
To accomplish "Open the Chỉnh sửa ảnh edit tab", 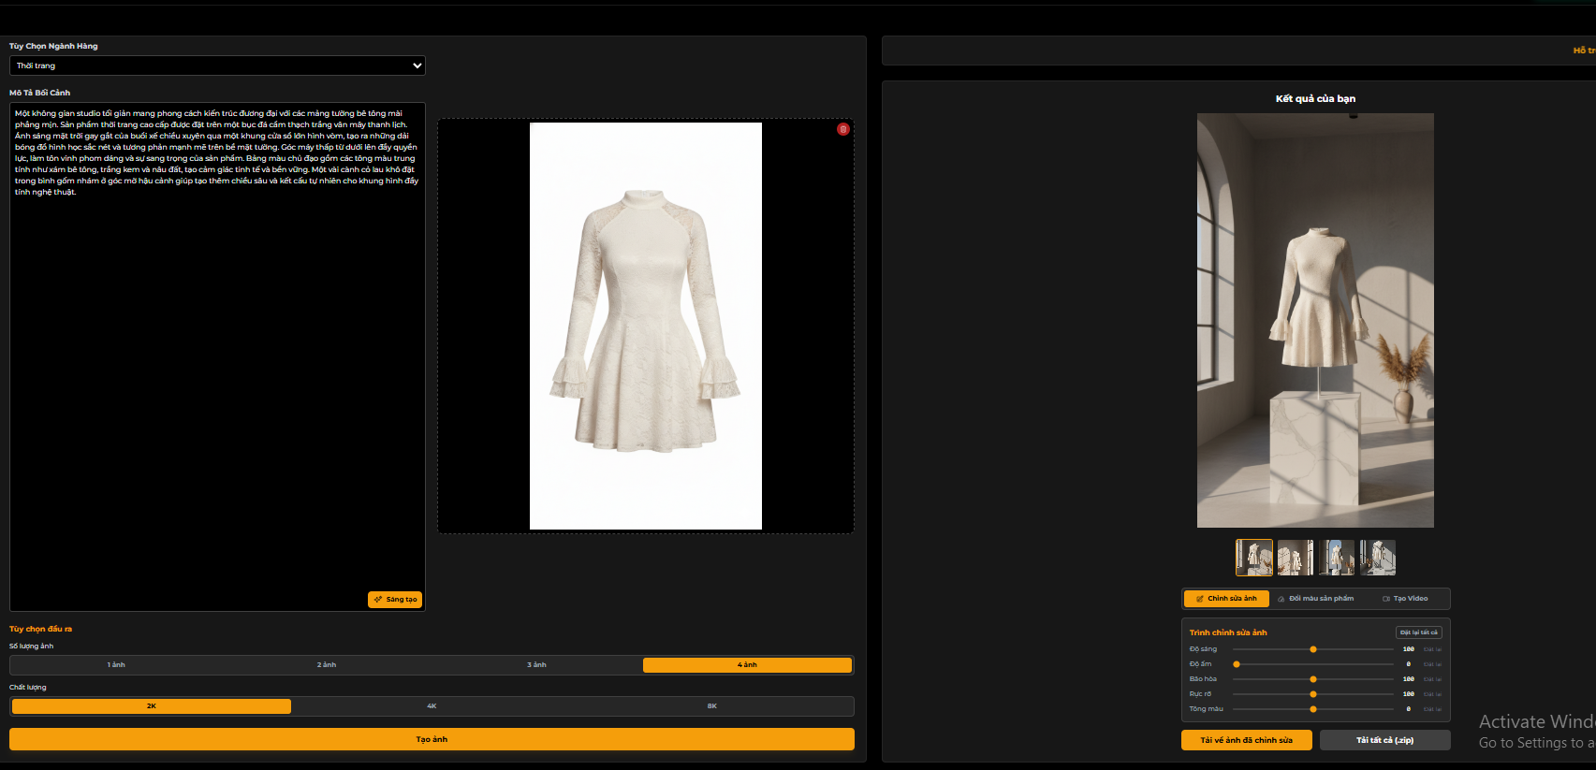I will [1226, 599].
